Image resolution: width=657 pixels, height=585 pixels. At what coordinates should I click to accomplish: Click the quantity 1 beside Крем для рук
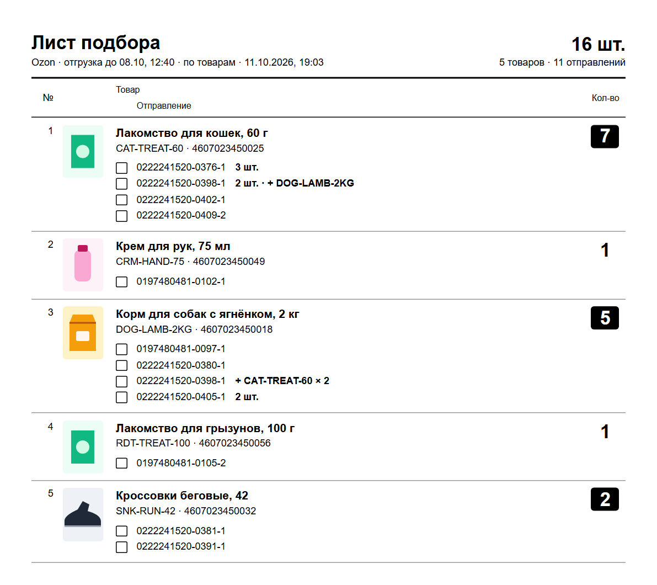(605, 250)
